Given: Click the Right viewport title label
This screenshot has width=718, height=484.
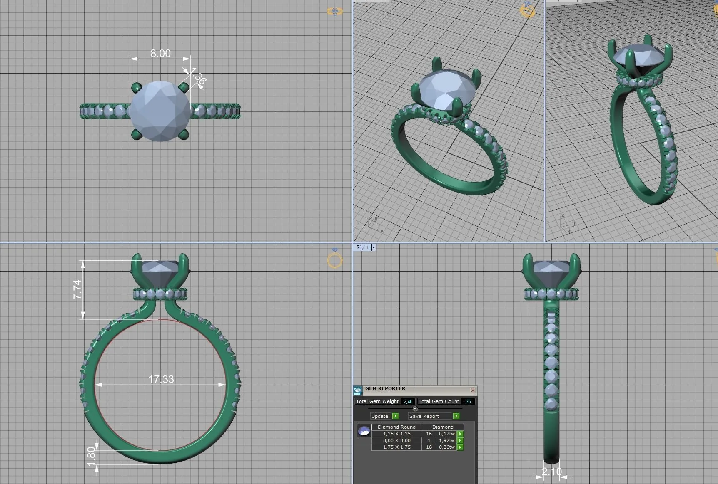Looking at the screenshot, I should [362, 247].
